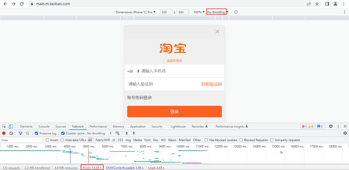Check Has blocked cookies

pos(206,140)
